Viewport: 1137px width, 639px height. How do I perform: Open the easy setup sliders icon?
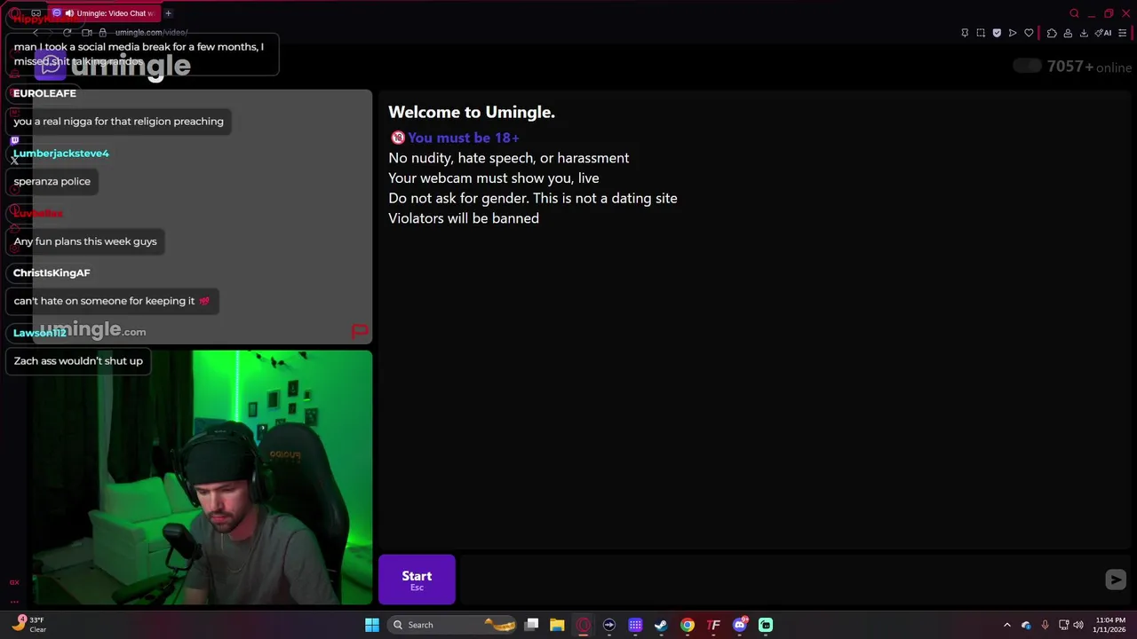tap(1123, 33)
